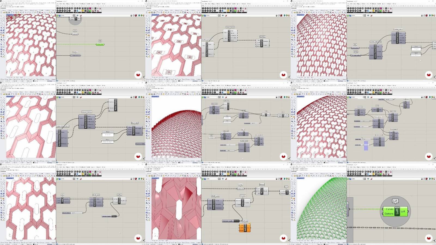
Task: Select the Surface parameter in the top-left frame
Action: click(75, 55)
